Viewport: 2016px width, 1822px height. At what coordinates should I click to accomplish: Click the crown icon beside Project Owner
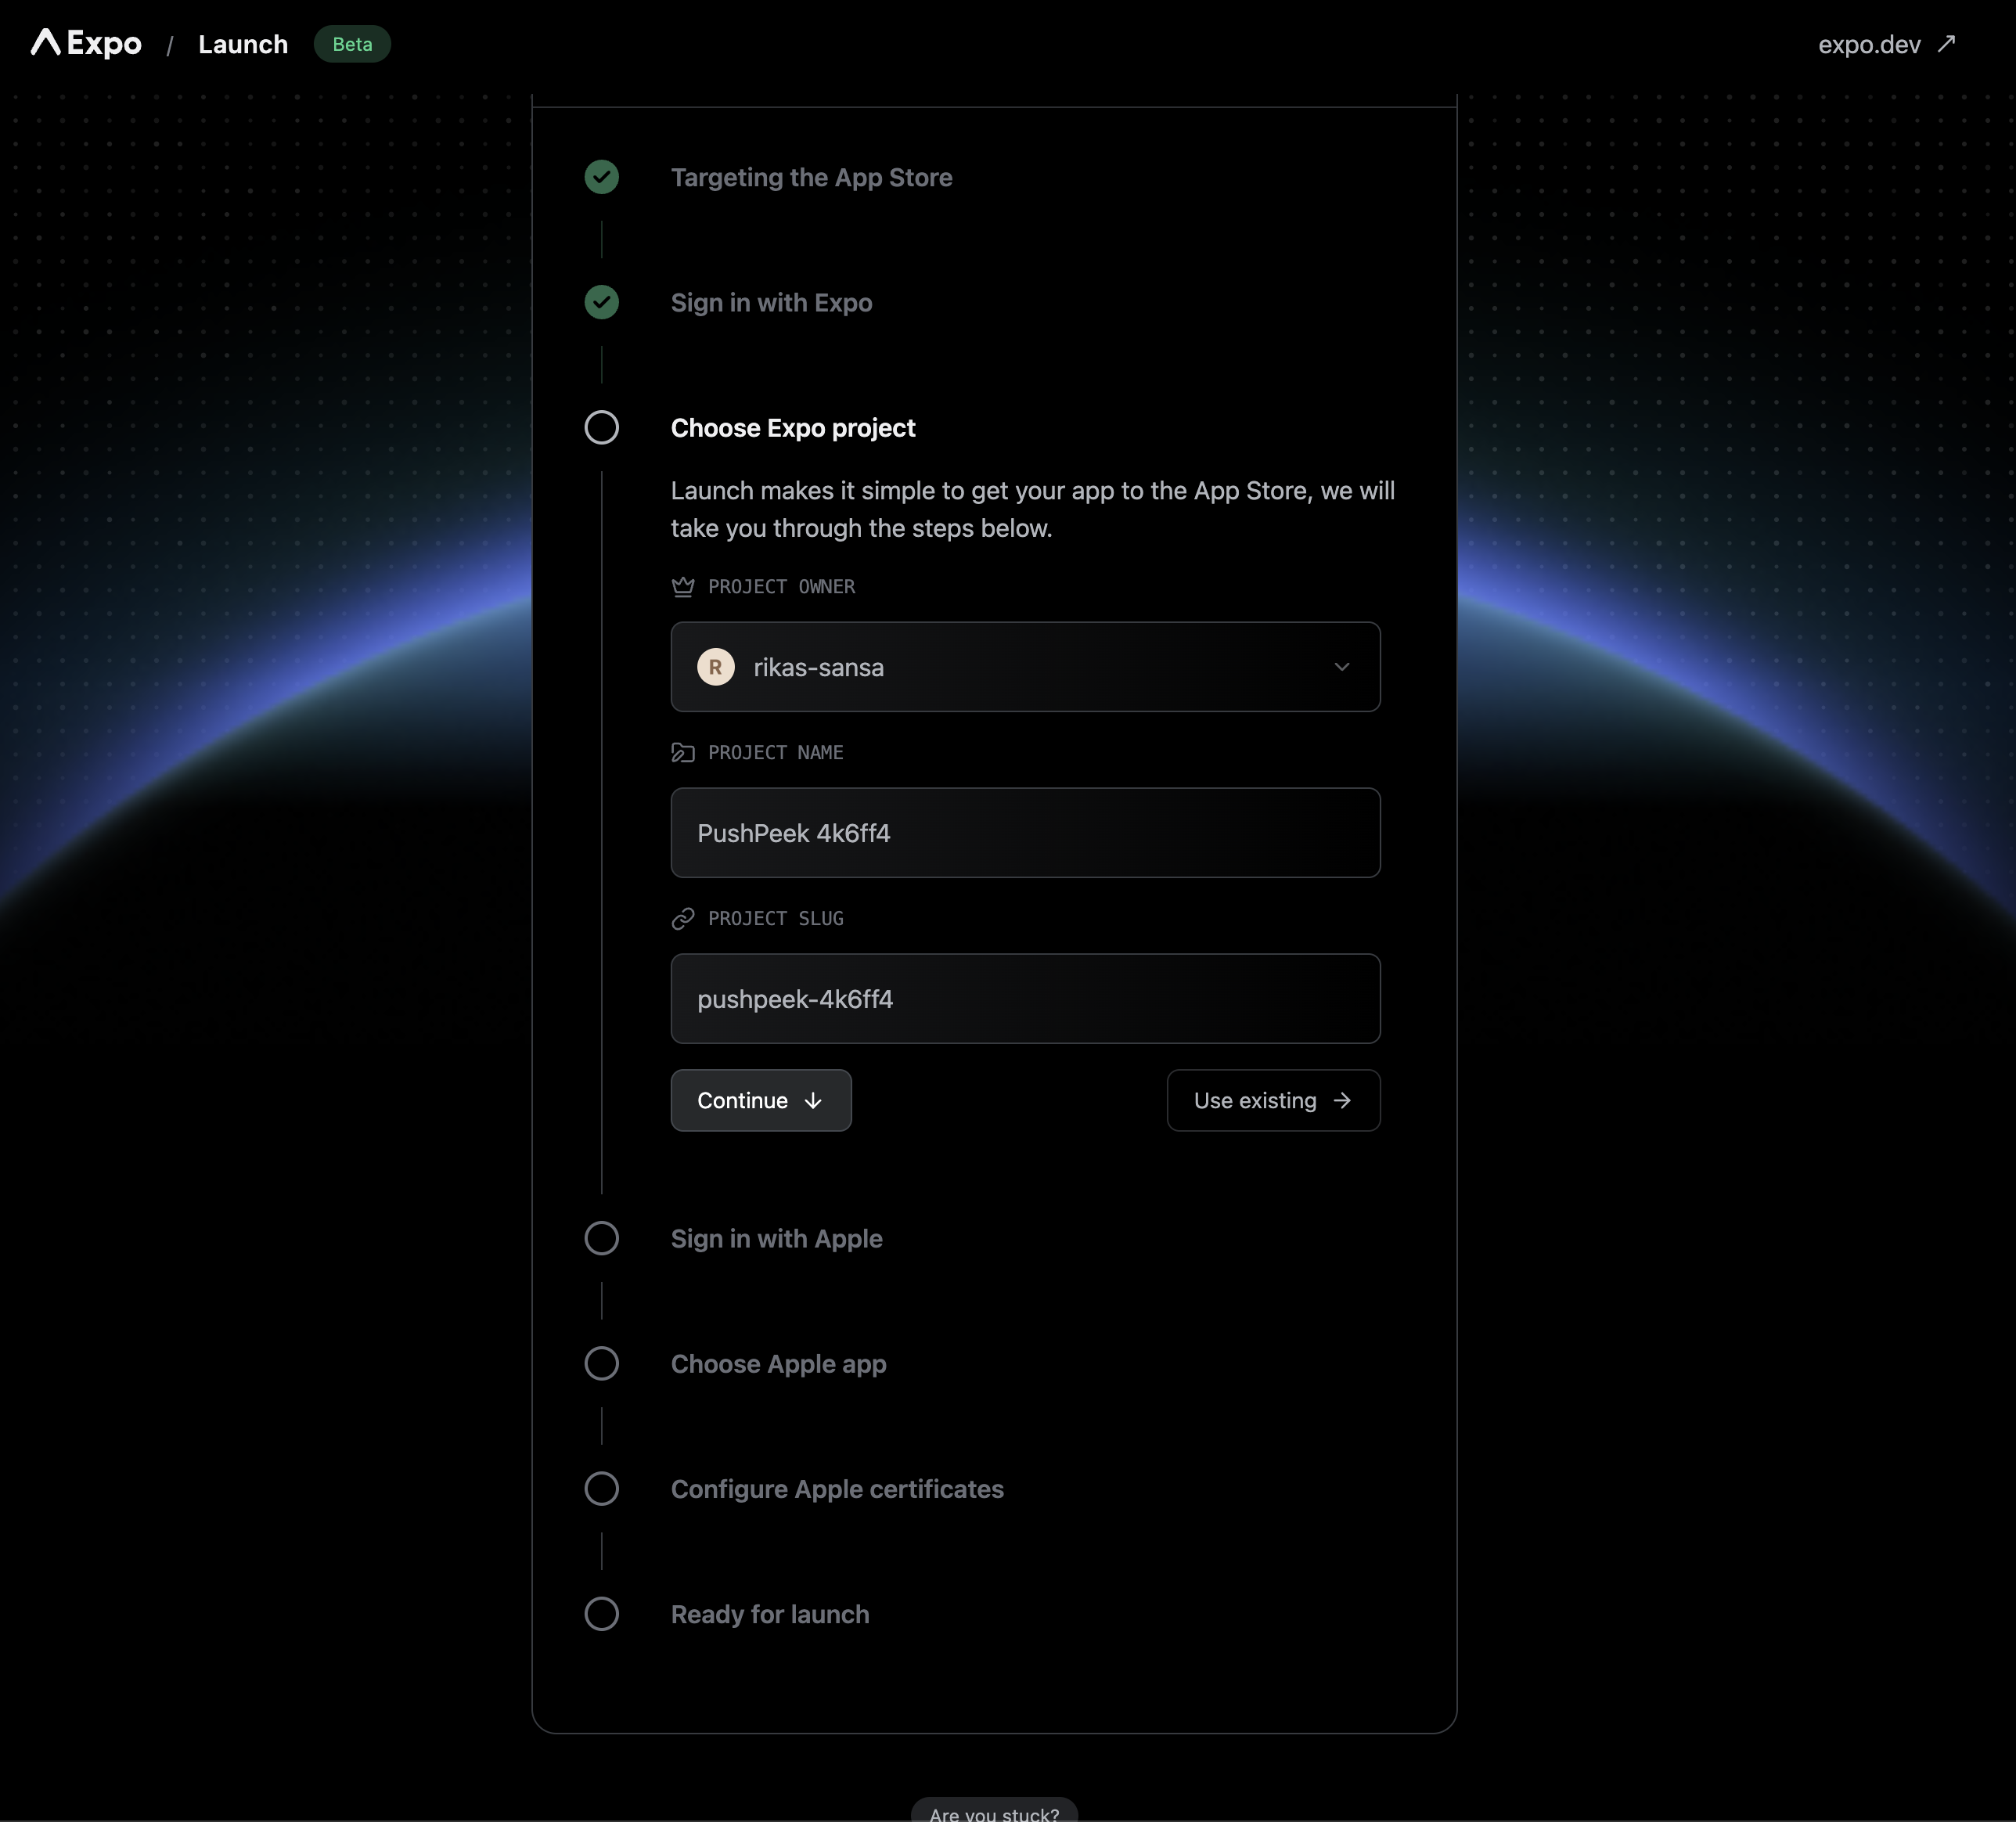point(683,587)
